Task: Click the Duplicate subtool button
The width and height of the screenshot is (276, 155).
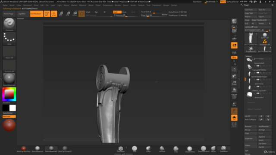Action: pos(251,139)
